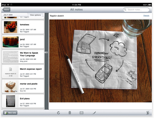The width and height of the screenshot is (154, 118).
Task: Tap the pencil edit icon
Action: (x=94, y=113)
